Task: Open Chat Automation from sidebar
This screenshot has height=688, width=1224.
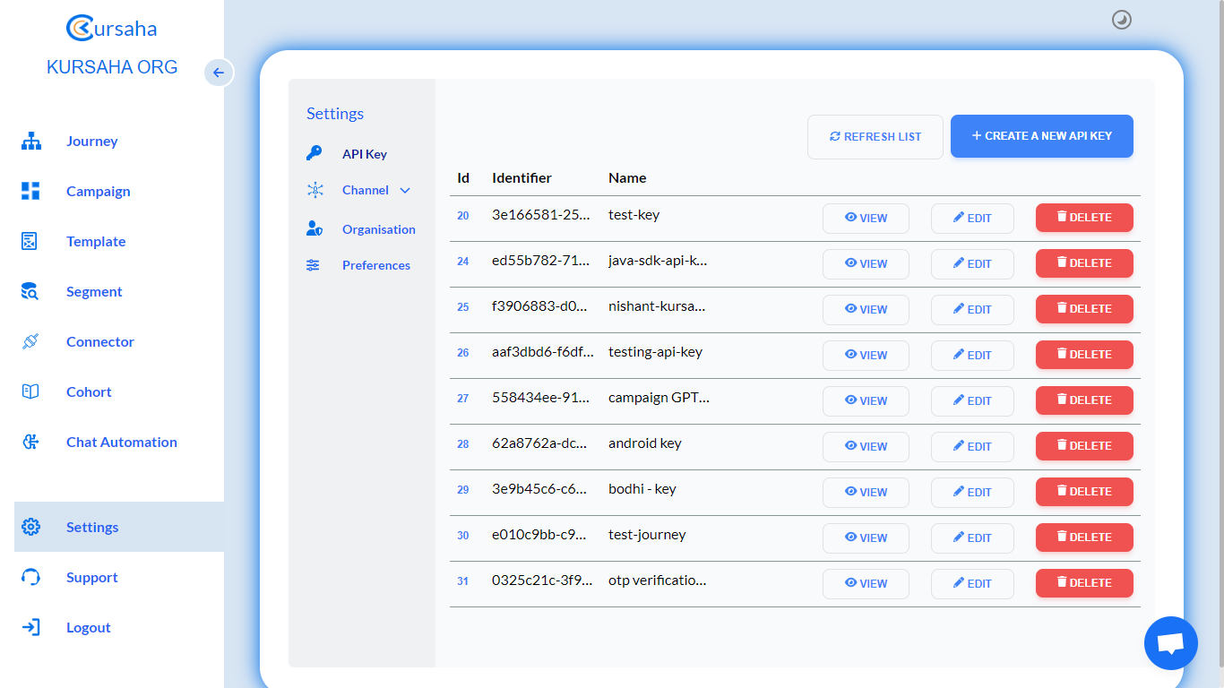Action: coord(122,442)
